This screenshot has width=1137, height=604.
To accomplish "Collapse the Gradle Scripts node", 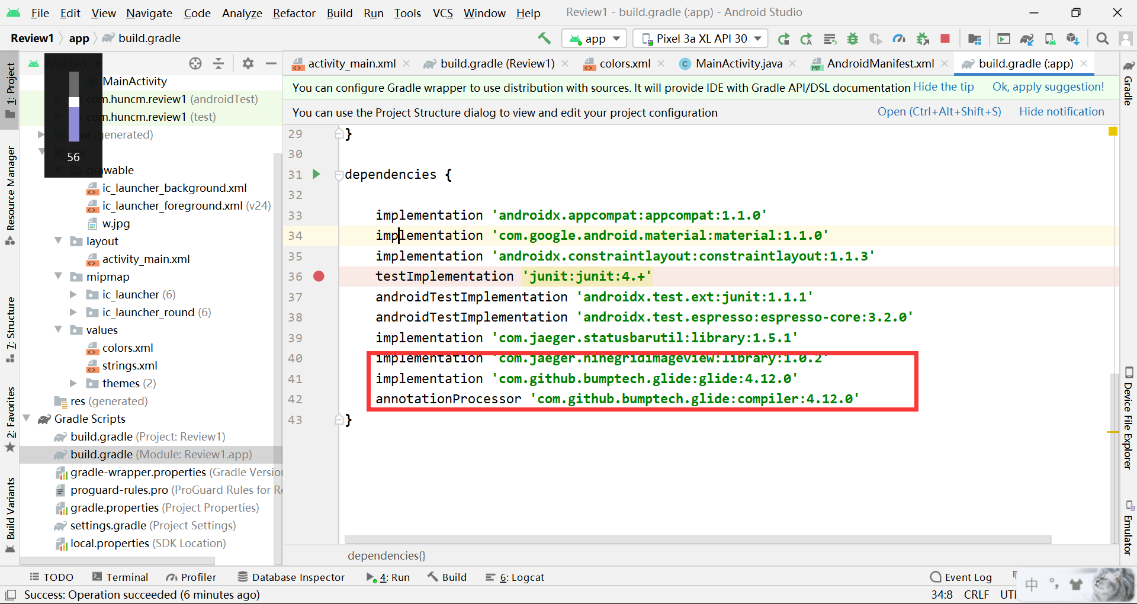I will tap(26, 418).
